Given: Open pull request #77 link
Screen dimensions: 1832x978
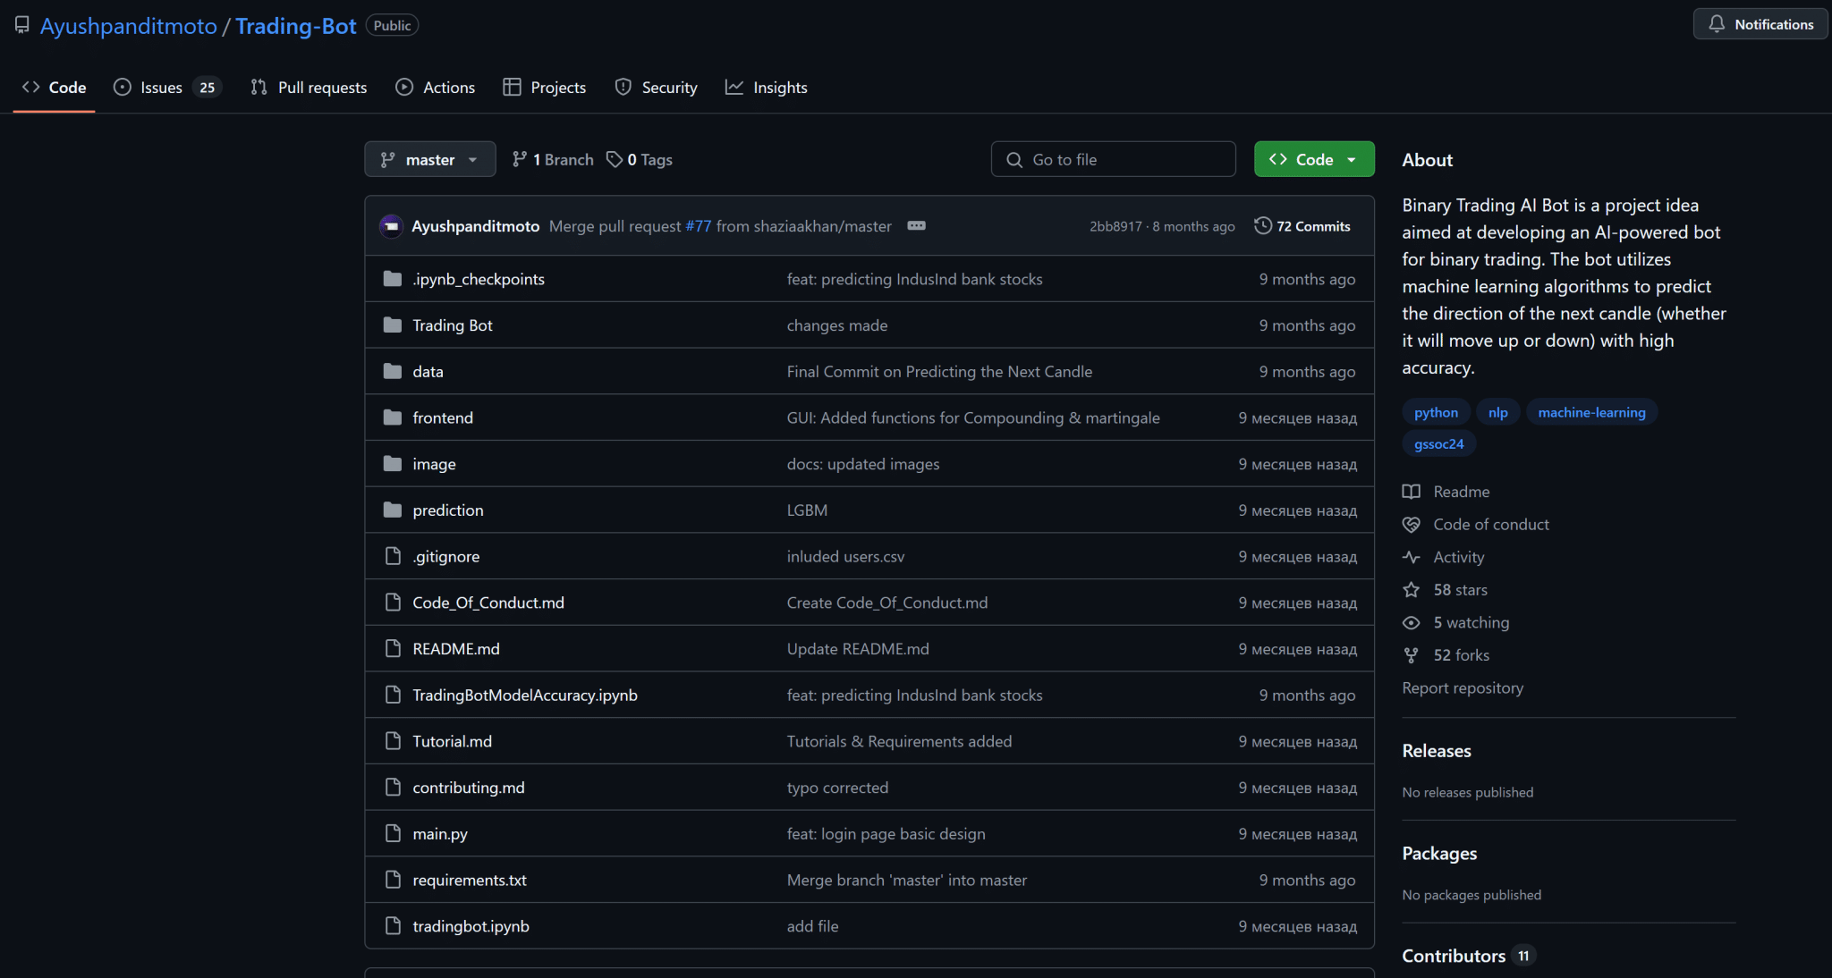Looking at the screenshot, I should click(698, 226).
